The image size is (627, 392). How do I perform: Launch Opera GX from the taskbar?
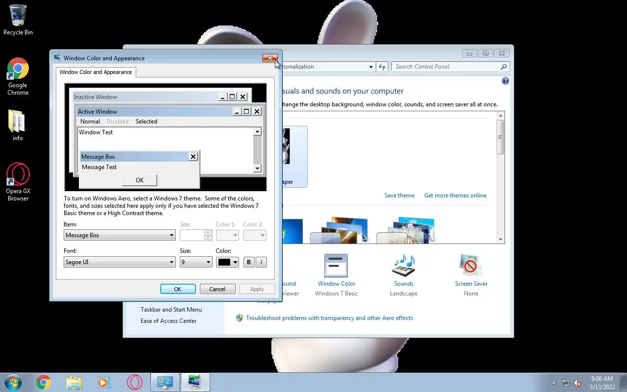click(135, 382)
